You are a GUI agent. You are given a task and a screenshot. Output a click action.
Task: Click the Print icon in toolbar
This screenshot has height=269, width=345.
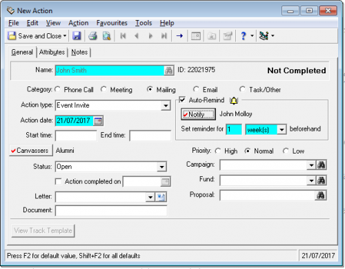(x=93, y=36)
